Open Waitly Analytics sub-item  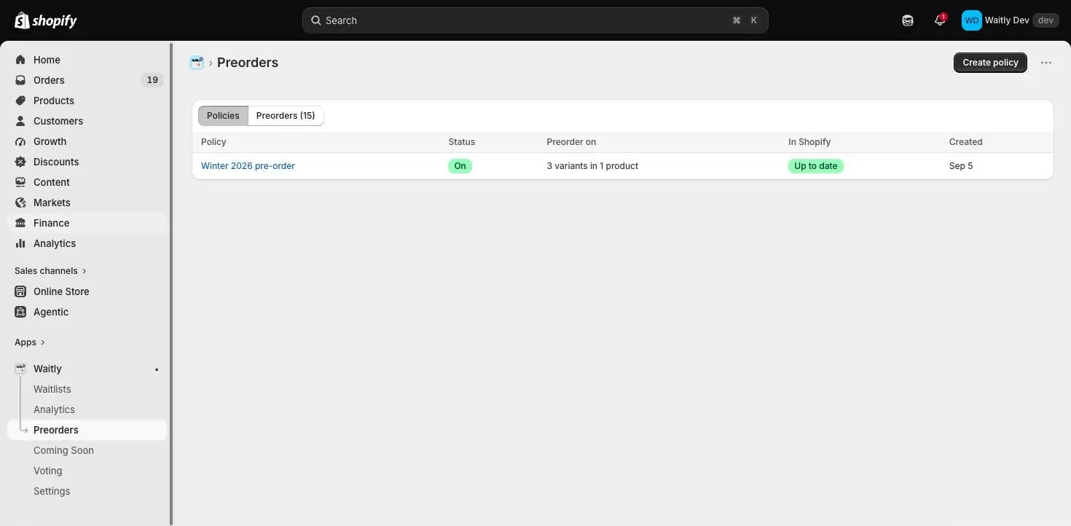pyautogui.click(x=54, y=409)
